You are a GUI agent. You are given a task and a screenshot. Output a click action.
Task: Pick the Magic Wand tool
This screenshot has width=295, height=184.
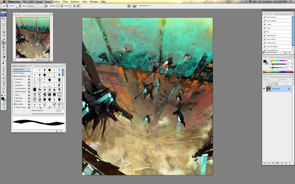[x=3, y=29]
